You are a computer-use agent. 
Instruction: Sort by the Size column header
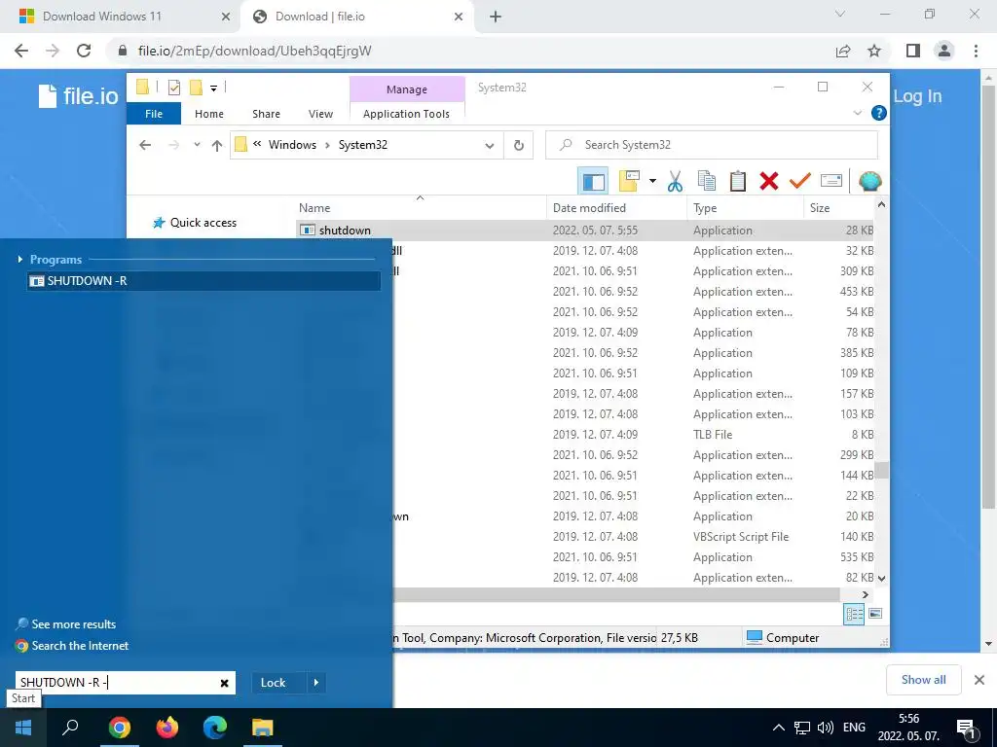839,208
